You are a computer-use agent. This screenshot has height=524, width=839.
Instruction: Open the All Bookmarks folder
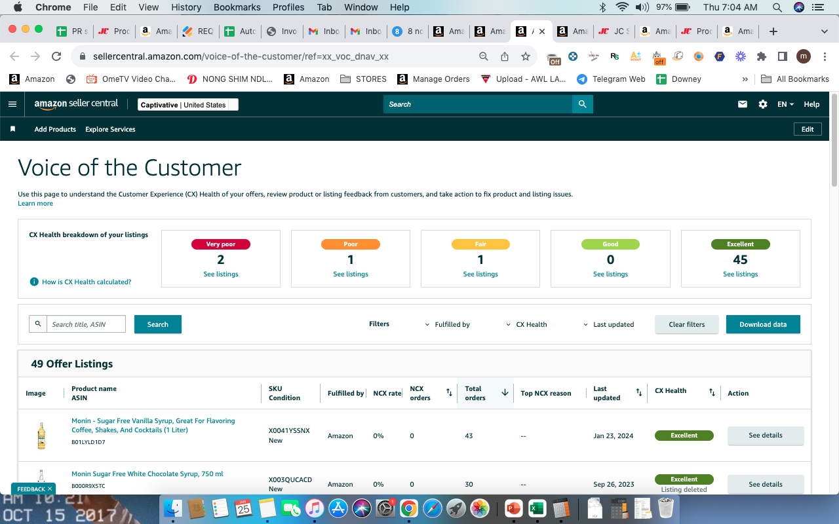[795, 79]
